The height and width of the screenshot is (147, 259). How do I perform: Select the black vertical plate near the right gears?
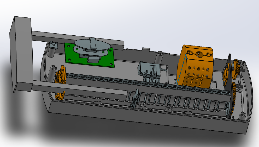[229, 86]
